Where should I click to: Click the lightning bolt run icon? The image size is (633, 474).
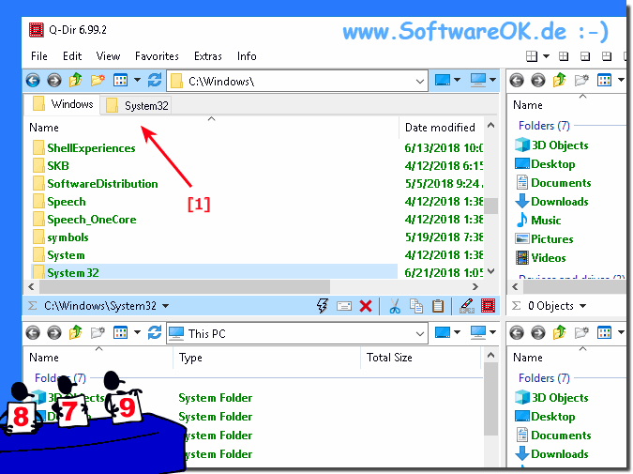(x=323, y=306)
